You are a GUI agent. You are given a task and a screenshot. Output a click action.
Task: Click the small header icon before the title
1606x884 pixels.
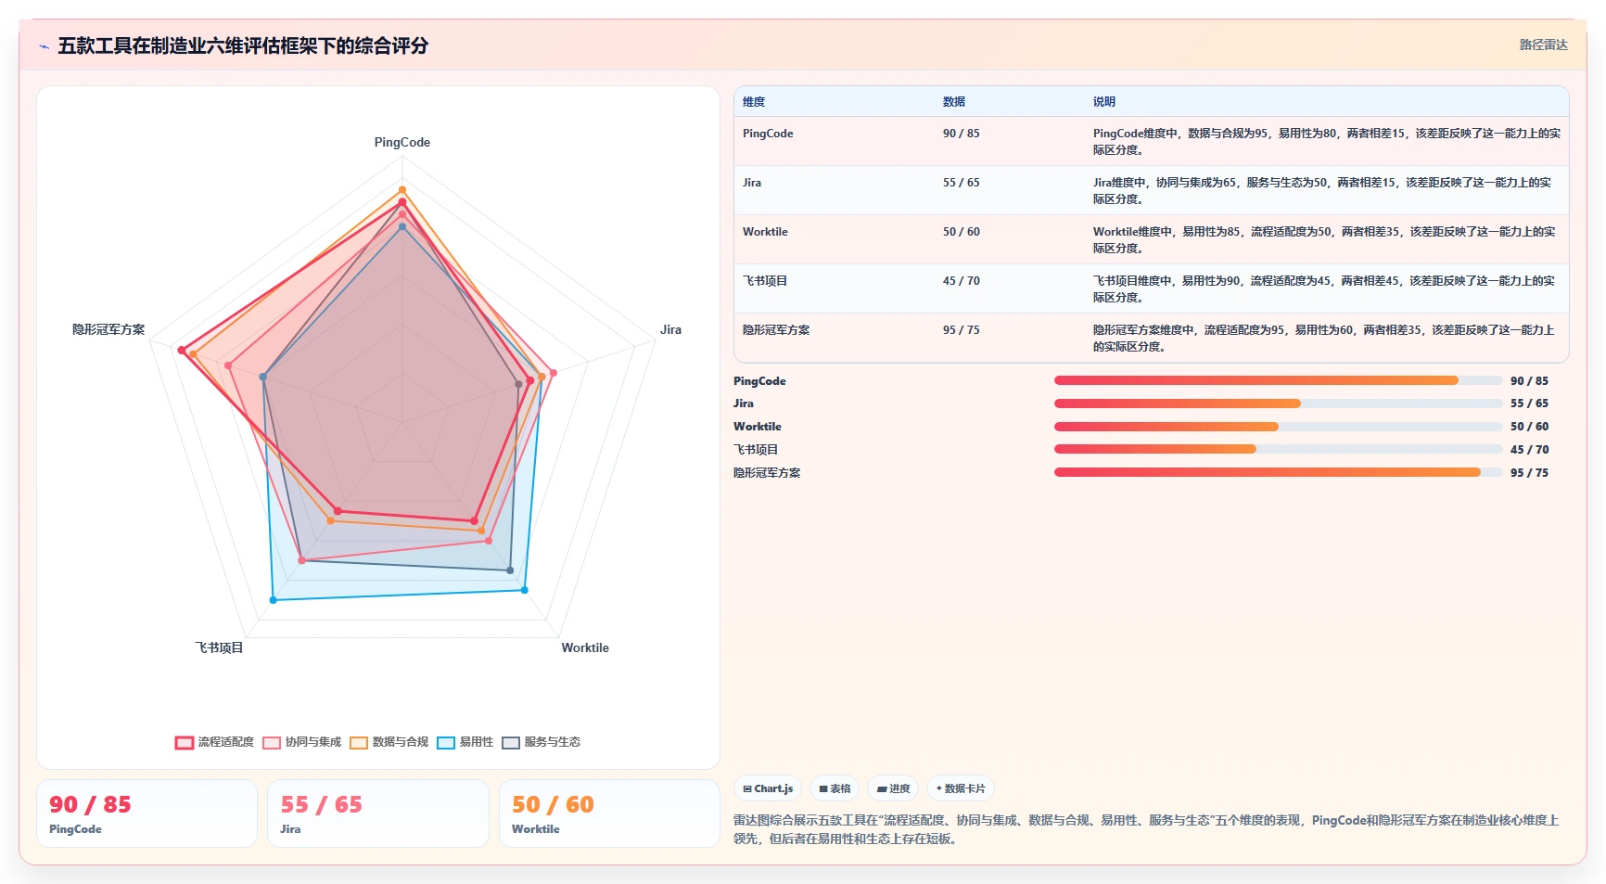[x=44, y=46]
